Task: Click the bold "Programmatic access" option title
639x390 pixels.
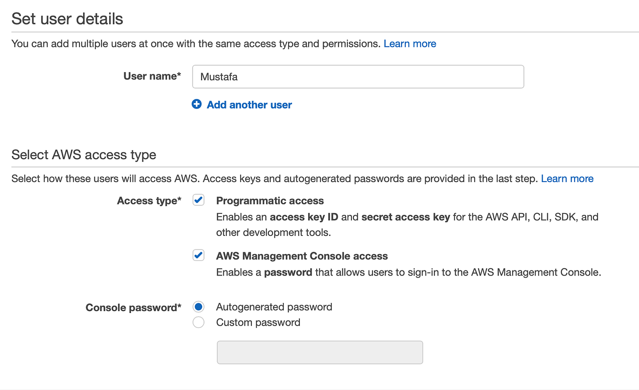Action: click(x=270, y=201)
